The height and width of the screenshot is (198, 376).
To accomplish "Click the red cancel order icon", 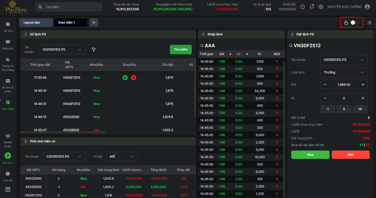I will coord(134,78).
